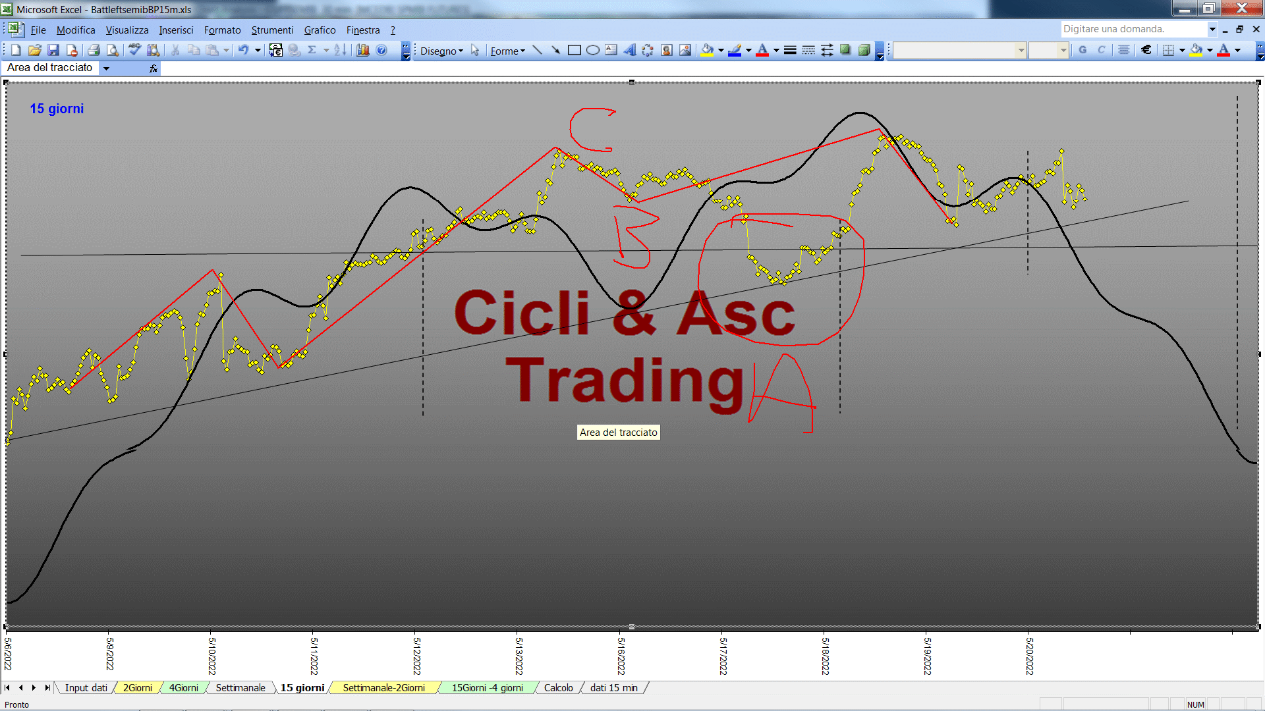Open the Chart Wizard icon
The height and width of the screenshot is (711, 1265).
point(362,50)
